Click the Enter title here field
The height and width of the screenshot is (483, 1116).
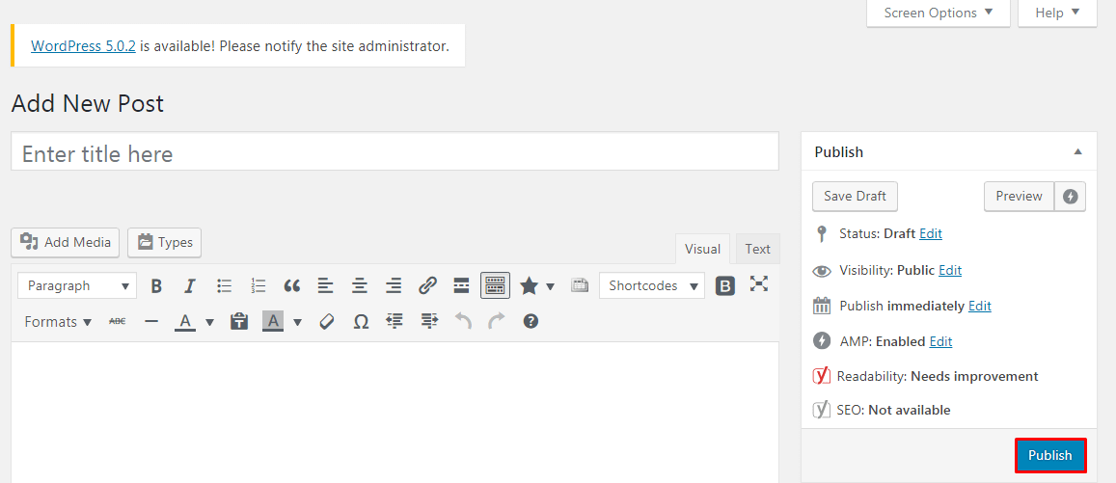395,150
